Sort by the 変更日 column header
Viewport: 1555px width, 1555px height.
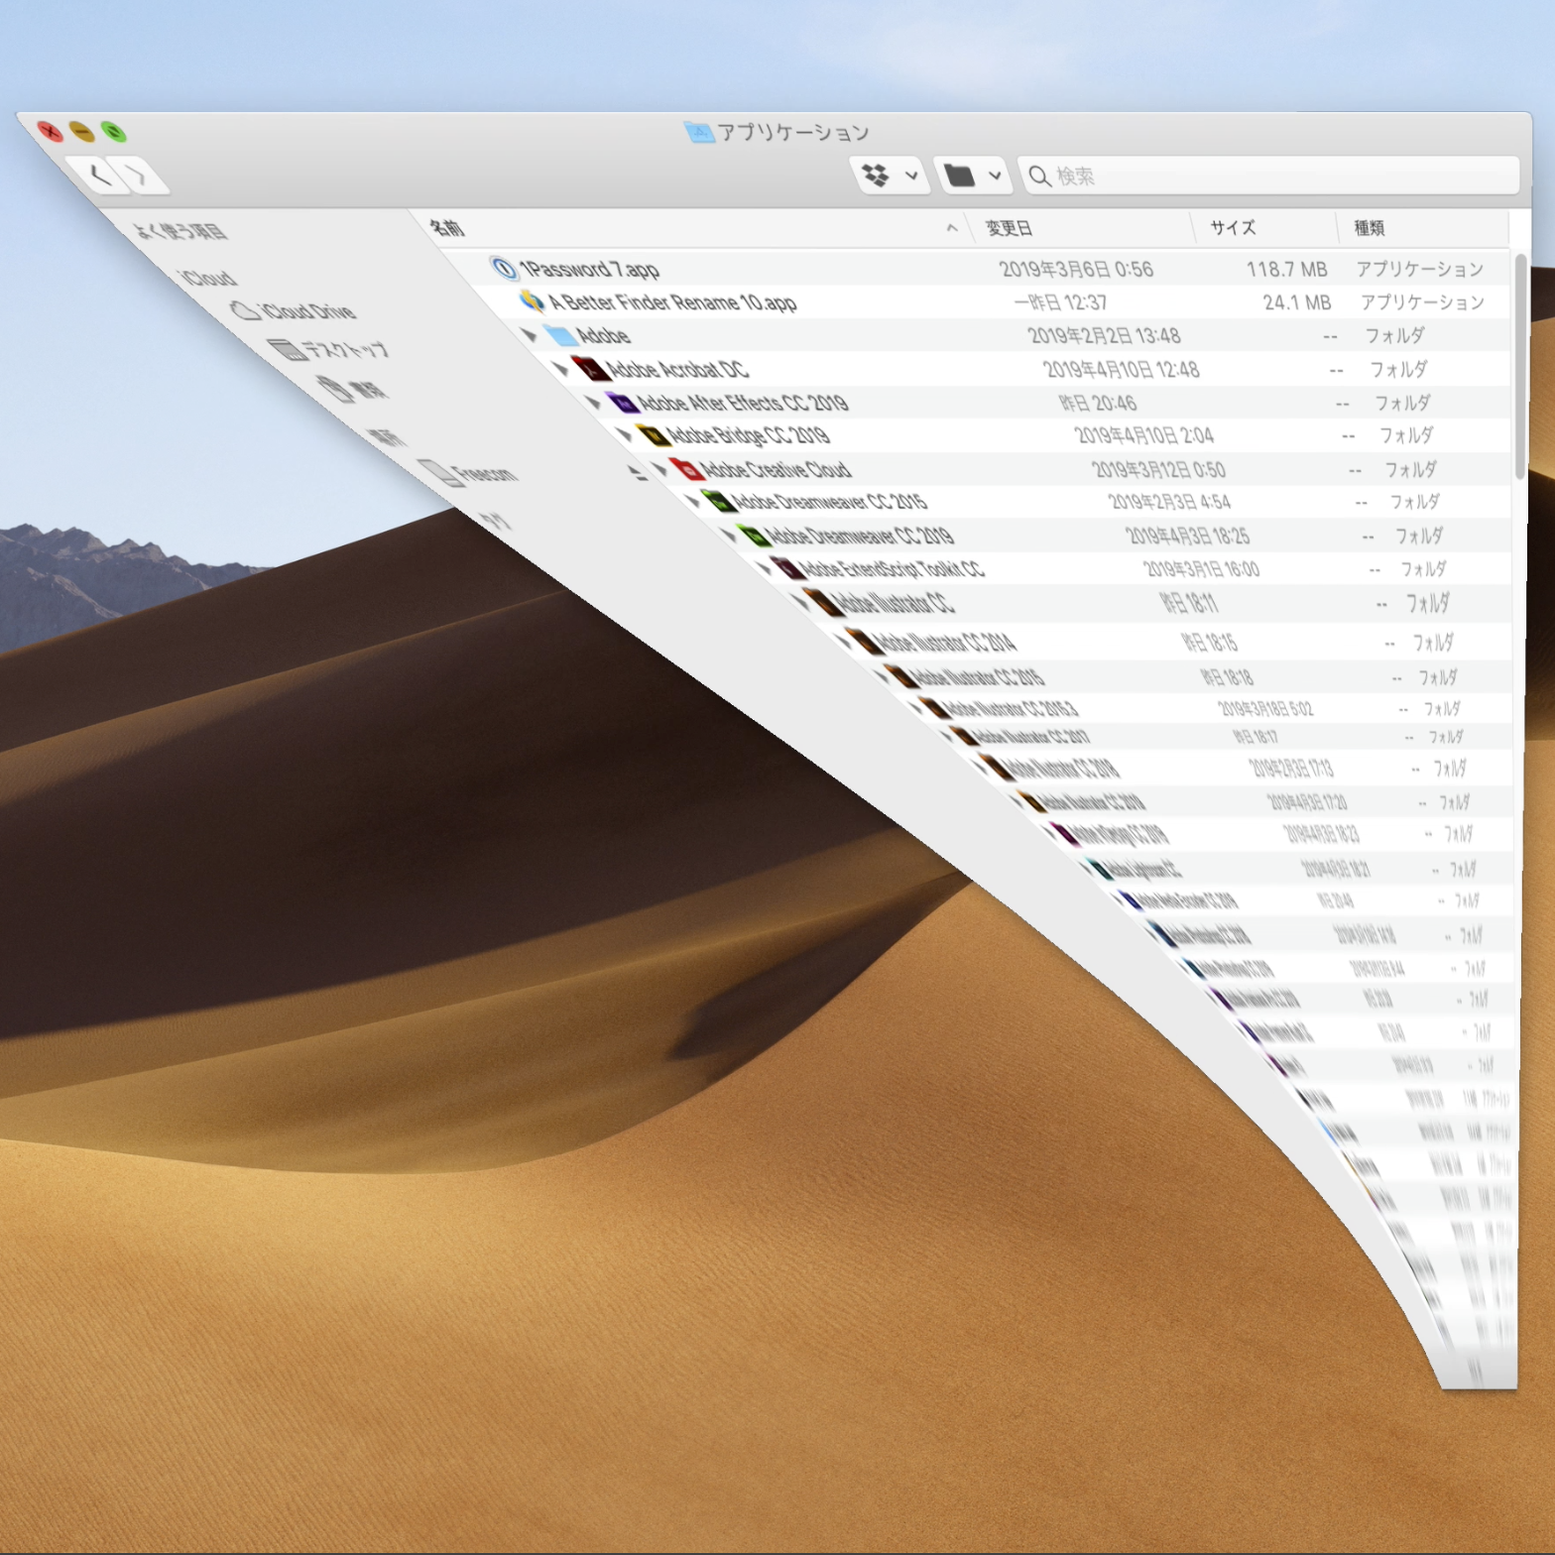click(1009, 228)
